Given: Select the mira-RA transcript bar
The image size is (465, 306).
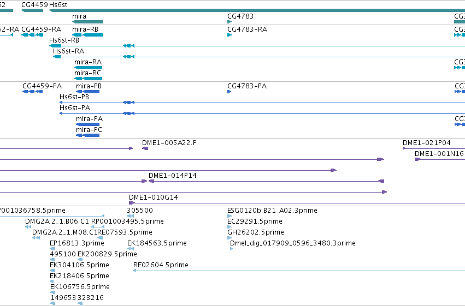Looking at the screenshot, I should [x=89, y=68].
